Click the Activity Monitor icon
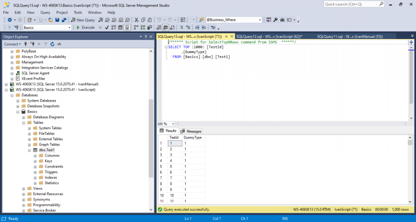This screenshot has height=222, width=416. [59, 44]
